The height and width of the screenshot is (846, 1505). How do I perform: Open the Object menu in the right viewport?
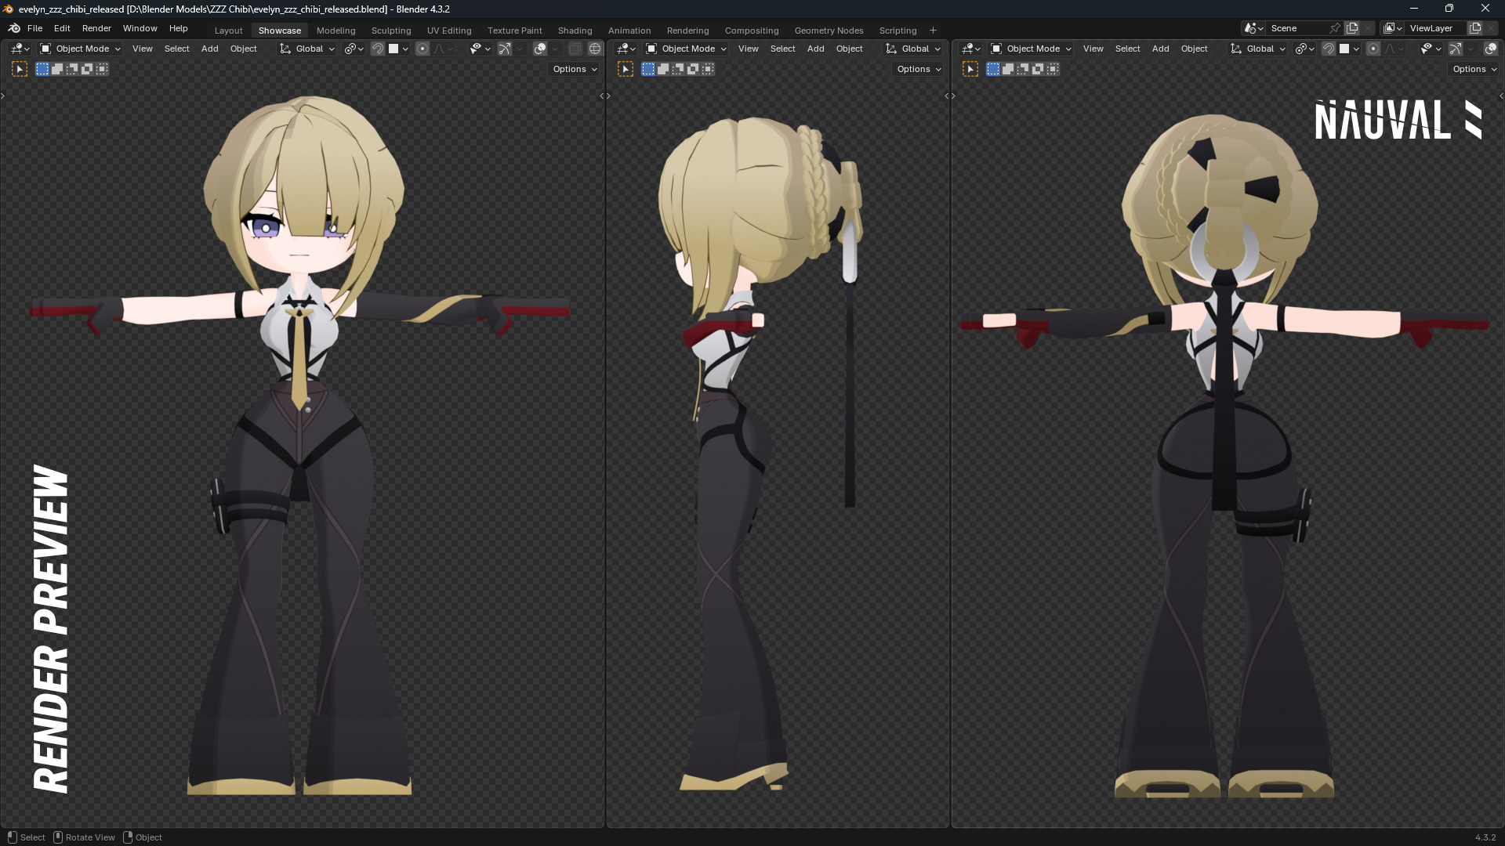click(x=1194, y=49)
